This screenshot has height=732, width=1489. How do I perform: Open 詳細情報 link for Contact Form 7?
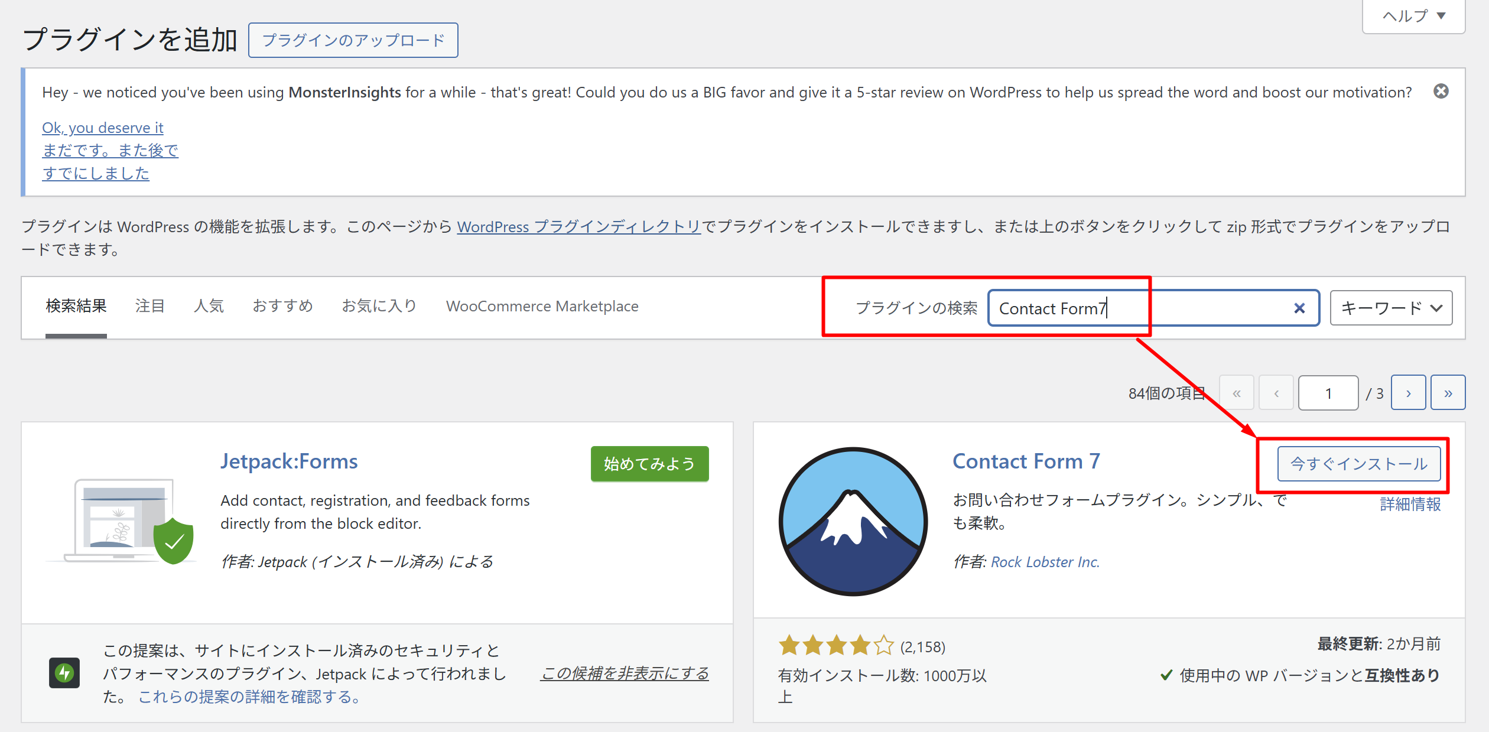[x=1410, y=504]
